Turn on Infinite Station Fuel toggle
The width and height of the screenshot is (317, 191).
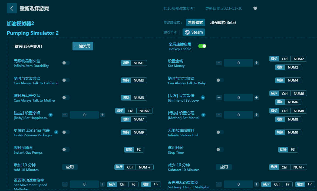[x=220, y=132]
